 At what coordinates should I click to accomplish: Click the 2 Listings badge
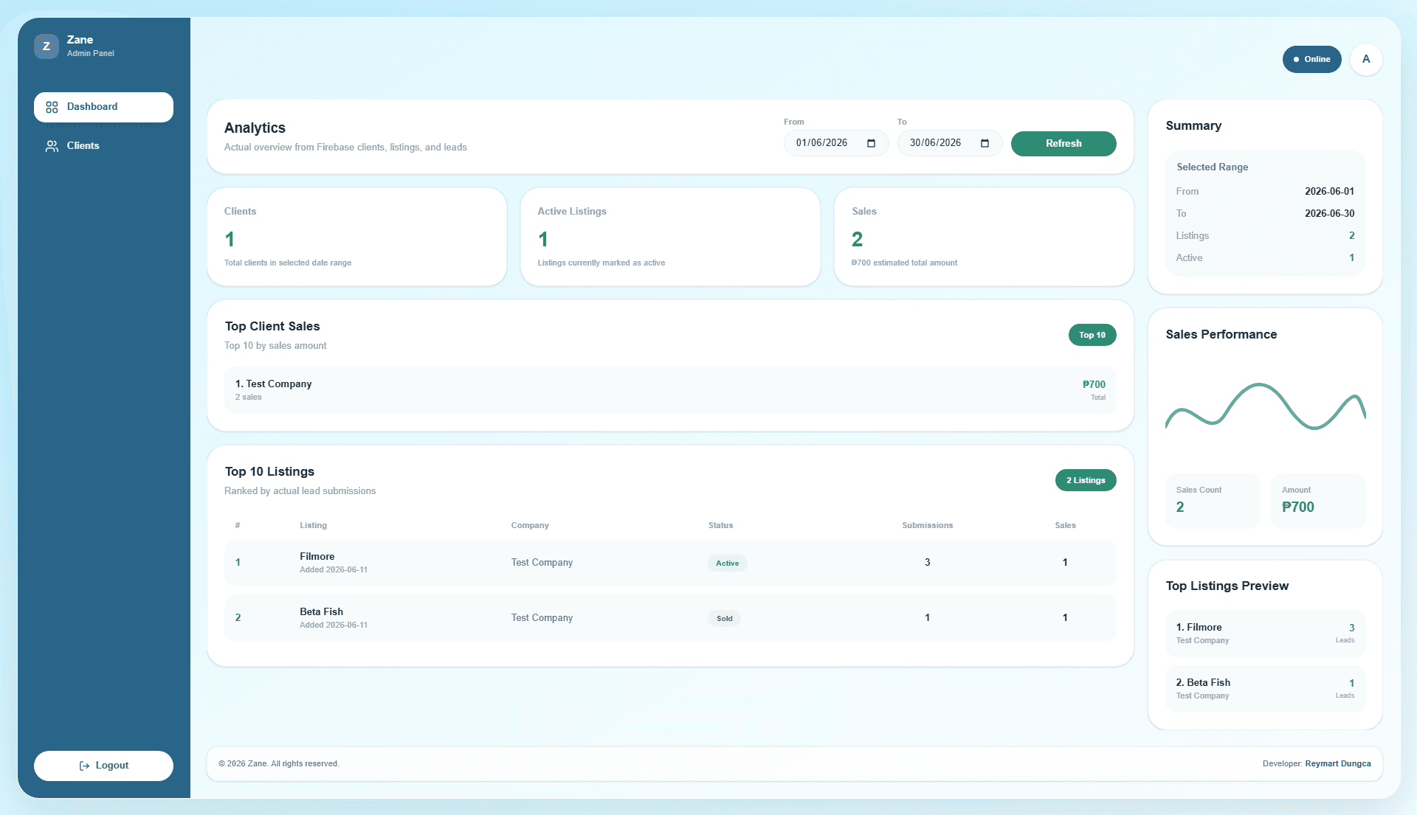(x=1086, y=480)
